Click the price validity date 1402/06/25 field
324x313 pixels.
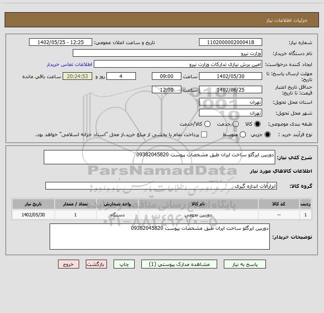point(231,89)
